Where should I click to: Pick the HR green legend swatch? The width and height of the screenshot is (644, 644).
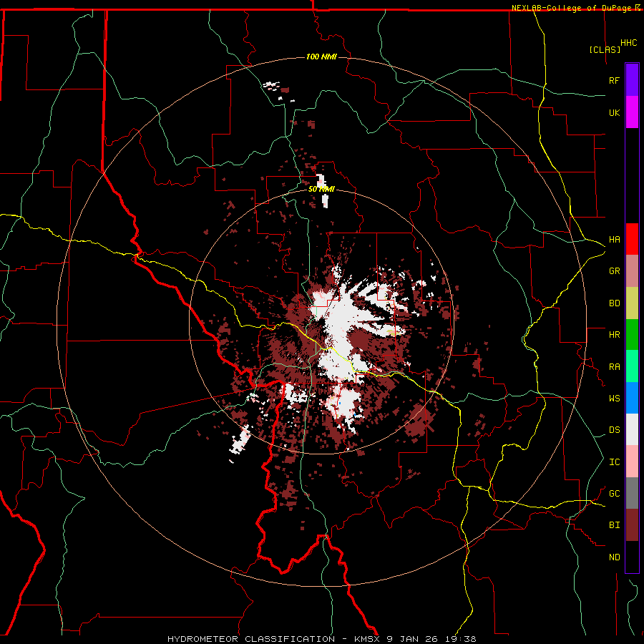tap(632, 335)
